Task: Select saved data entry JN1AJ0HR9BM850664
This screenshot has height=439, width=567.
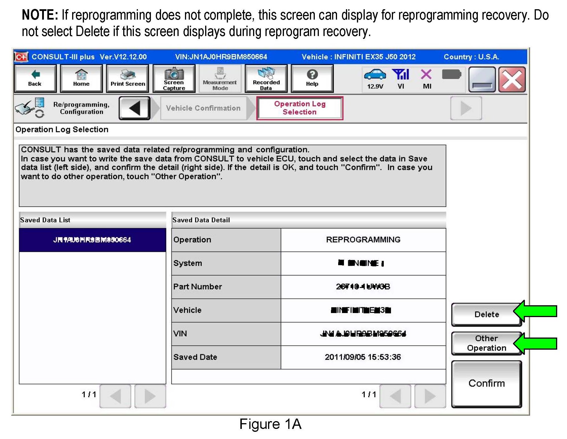Action: [92, 240]
